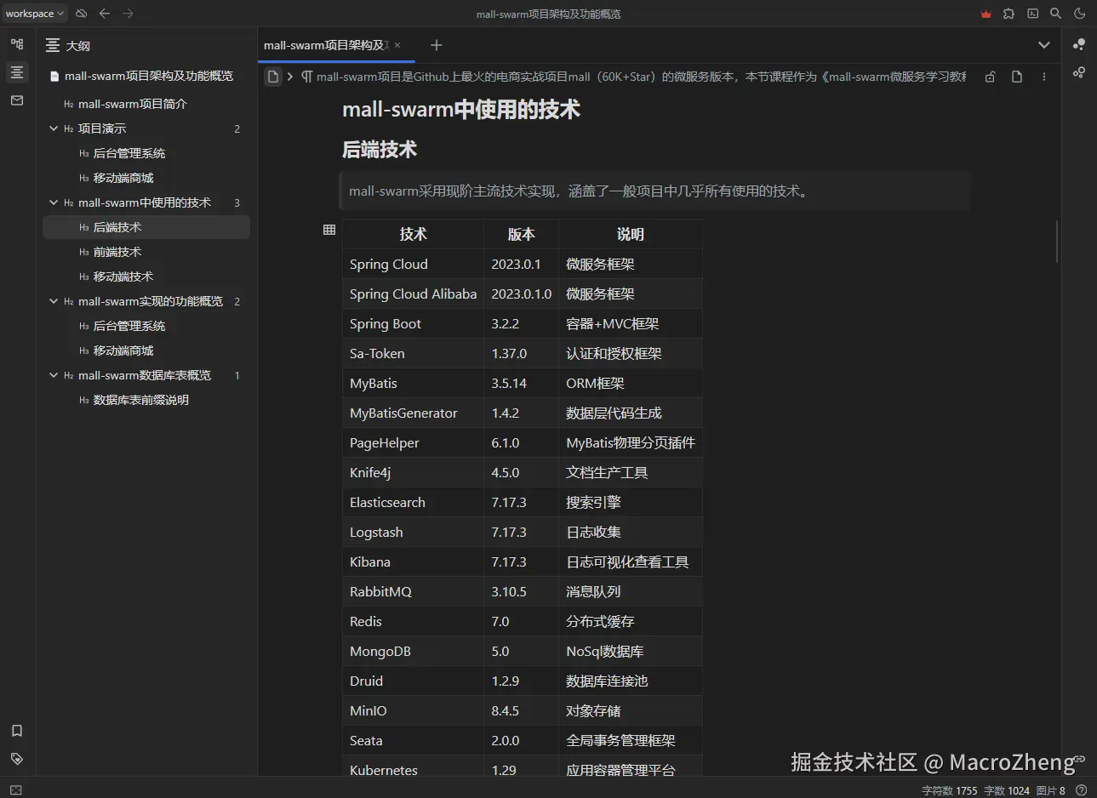This screenshot has width=1097, height=798.
Task: Click the 后端技术 heading in document
Action: [x=380, y=150]
